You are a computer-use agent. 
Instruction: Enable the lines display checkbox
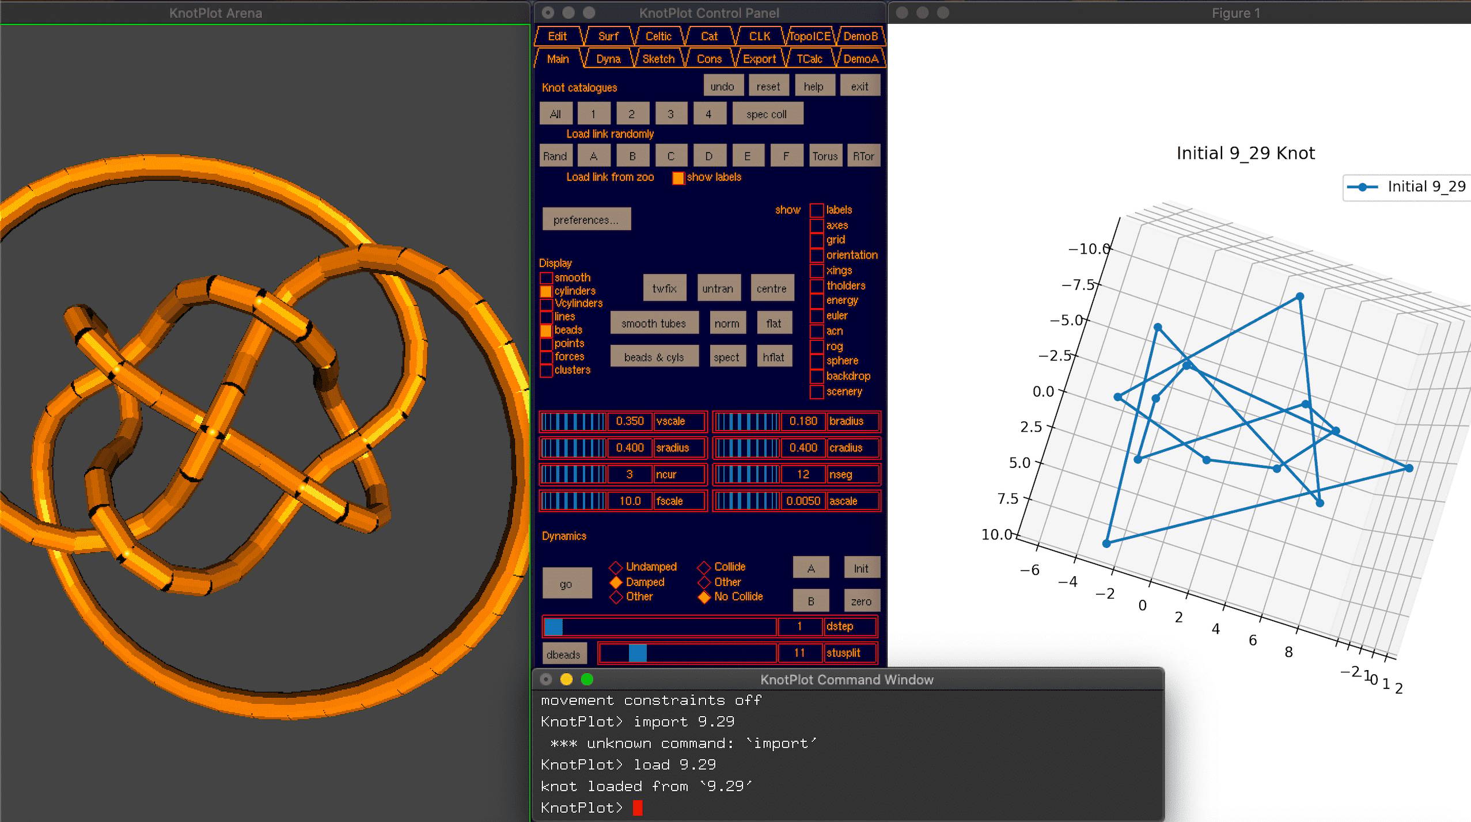click(546, 317)
